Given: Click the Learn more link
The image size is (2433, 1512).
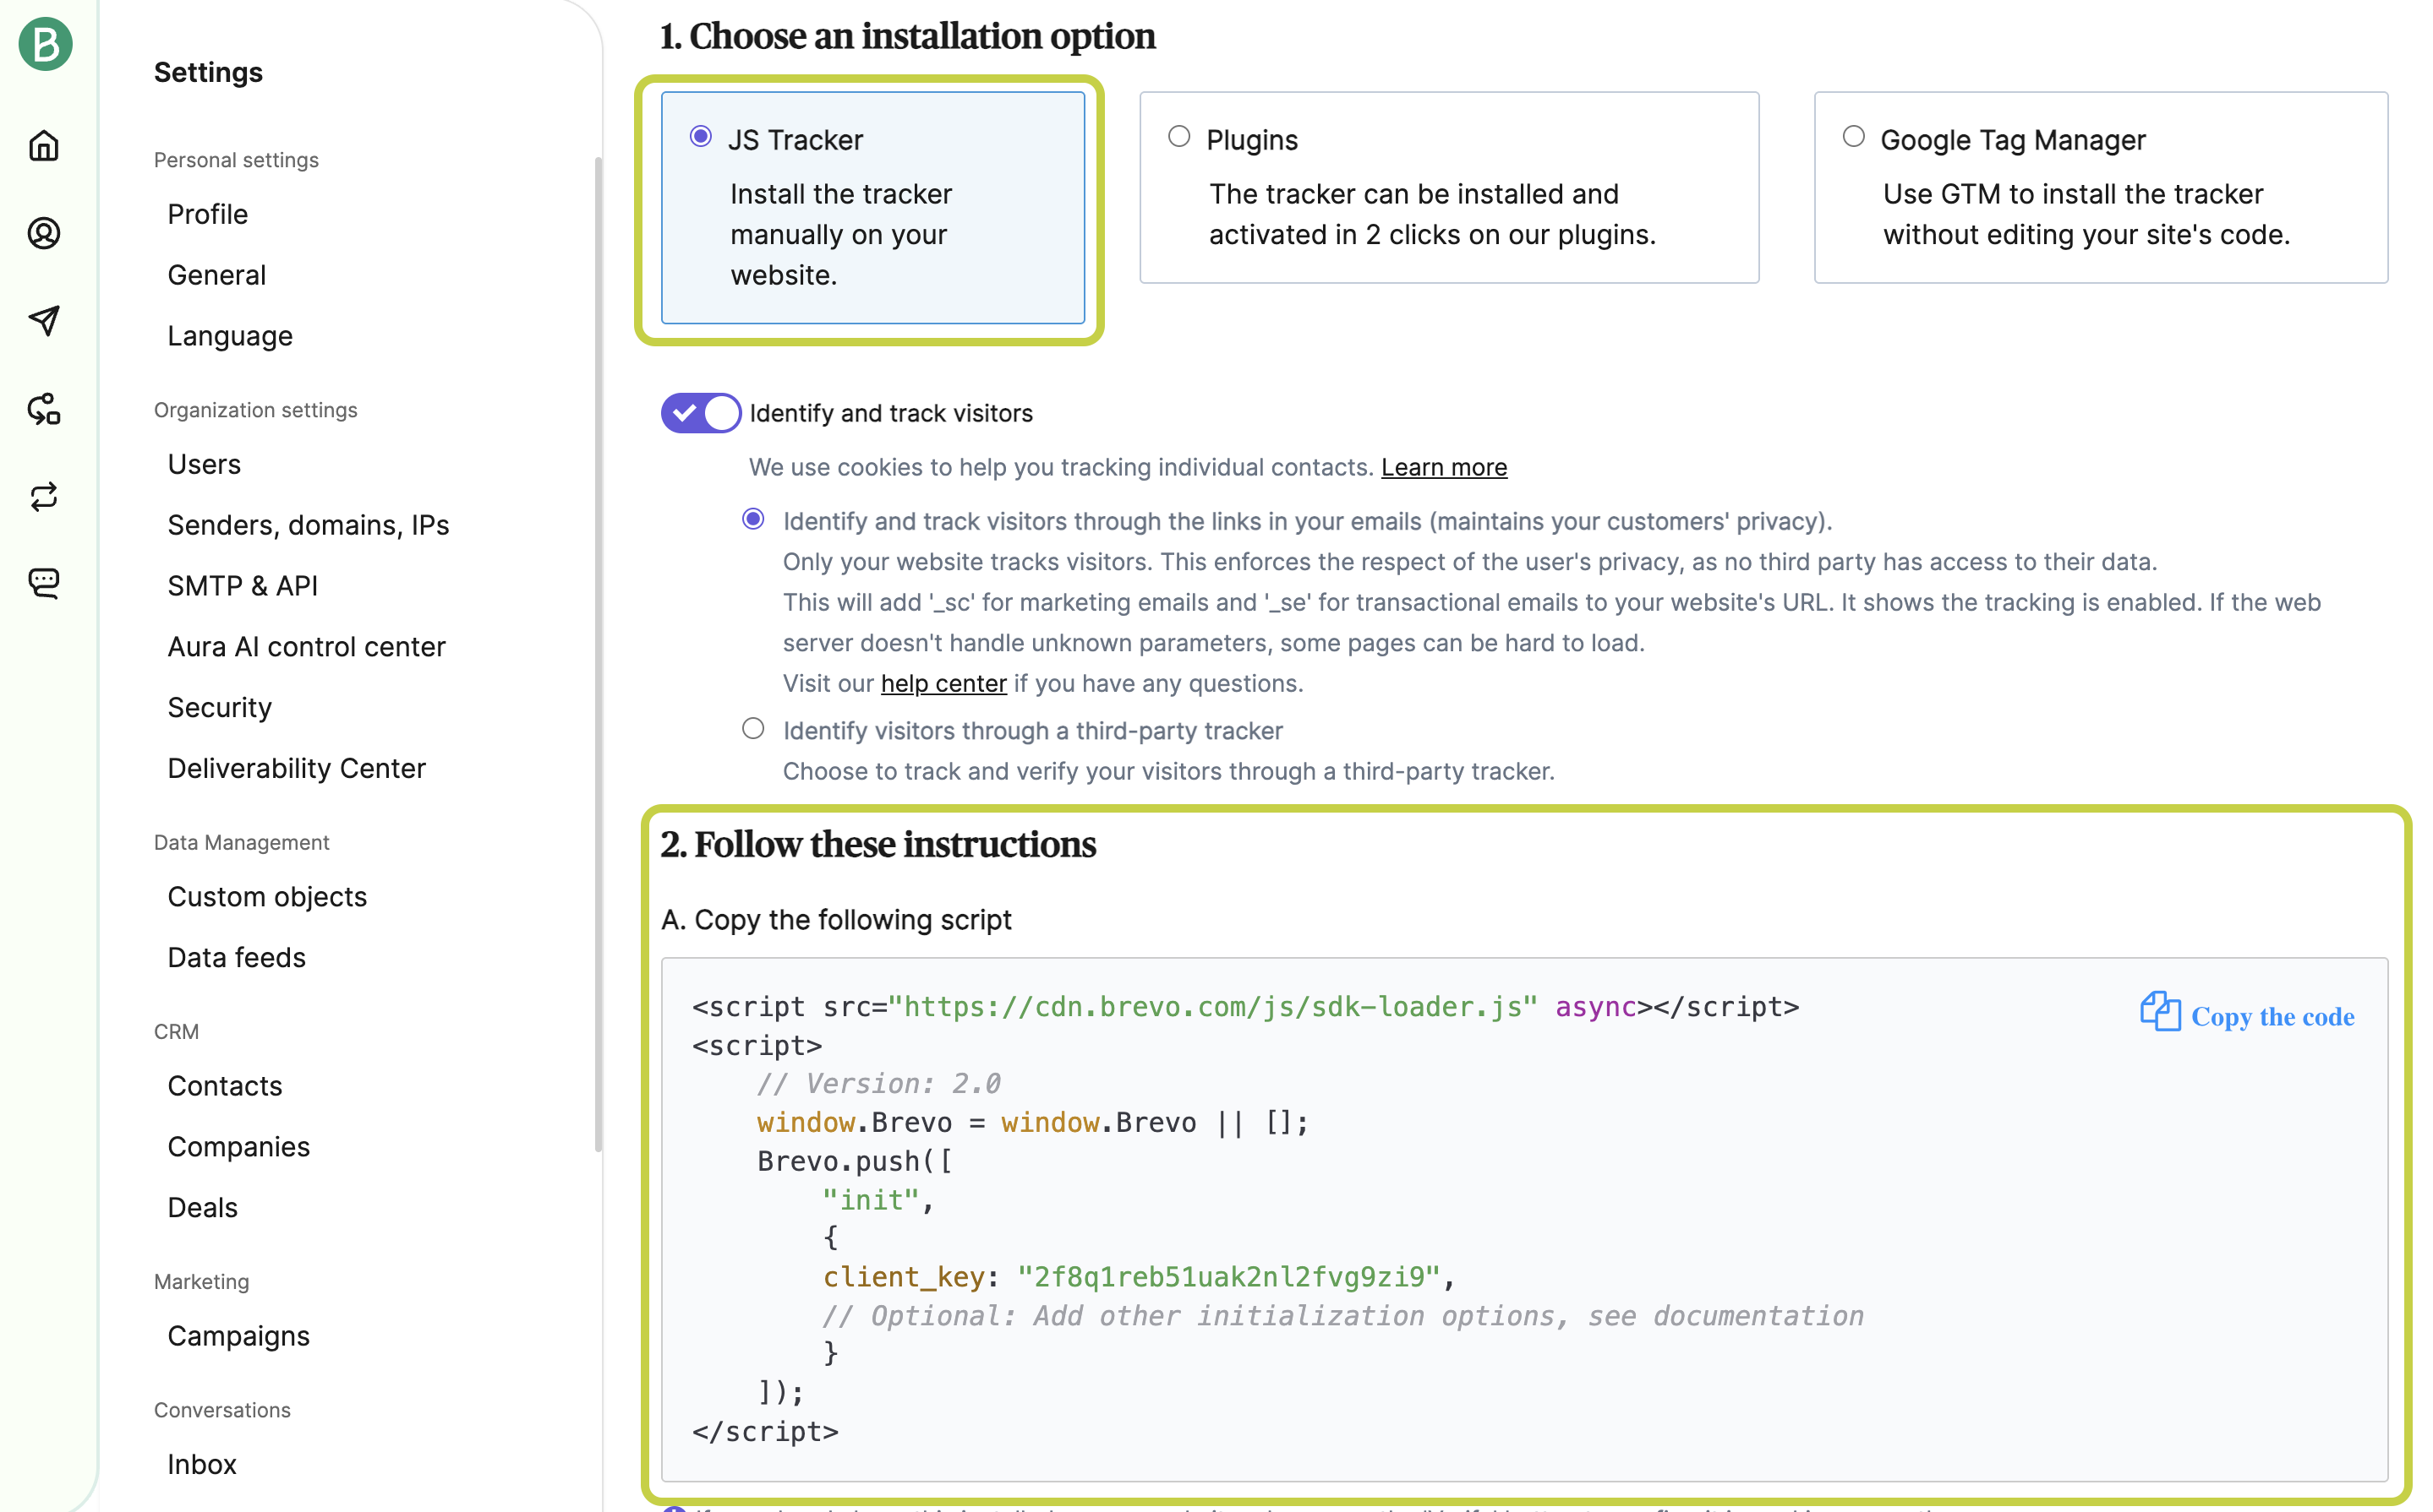Looking at the screenshot, I should [1443, 467].
